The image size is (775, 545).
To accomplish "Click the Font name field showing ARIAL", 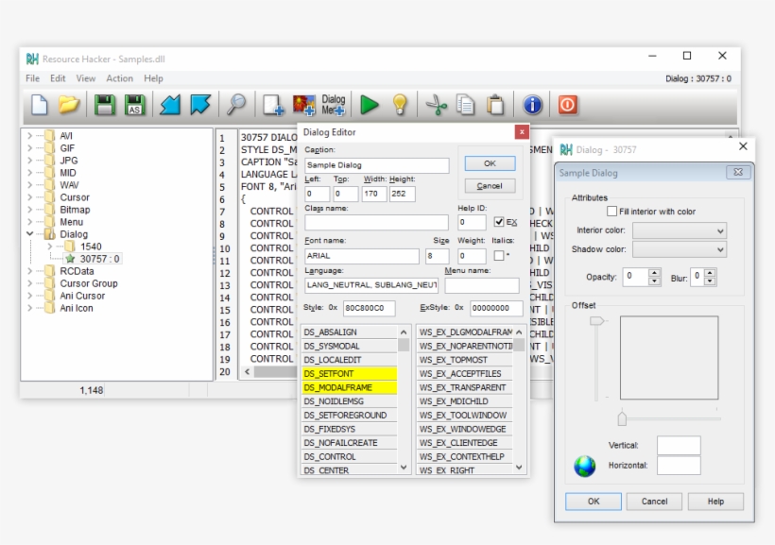I will (362, 255).
